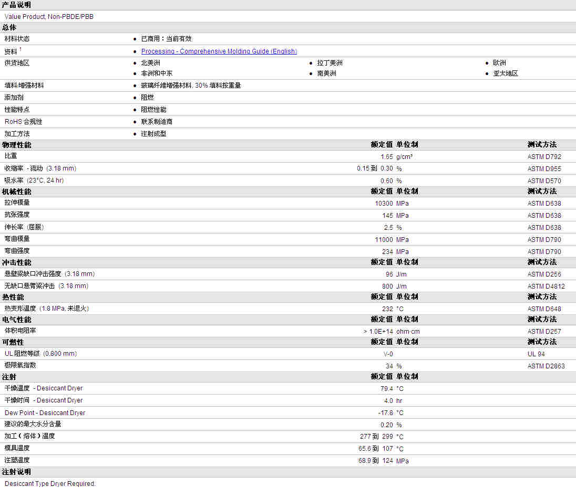This screenshot has height=488, width=576.
Task: Select the 产品说明 section header
Action: click(16, 5)
